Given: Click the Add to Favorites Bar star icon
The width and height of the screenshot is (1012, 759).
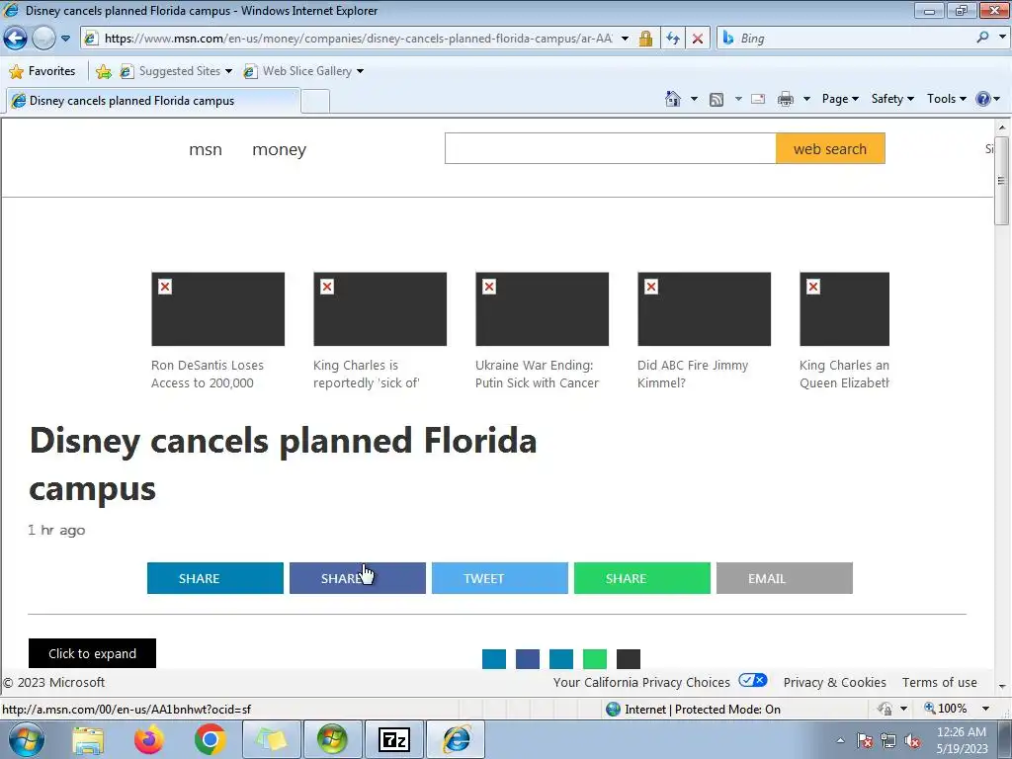Looking at the screenshot, I should pyautogui.click(x=103, y=71).
